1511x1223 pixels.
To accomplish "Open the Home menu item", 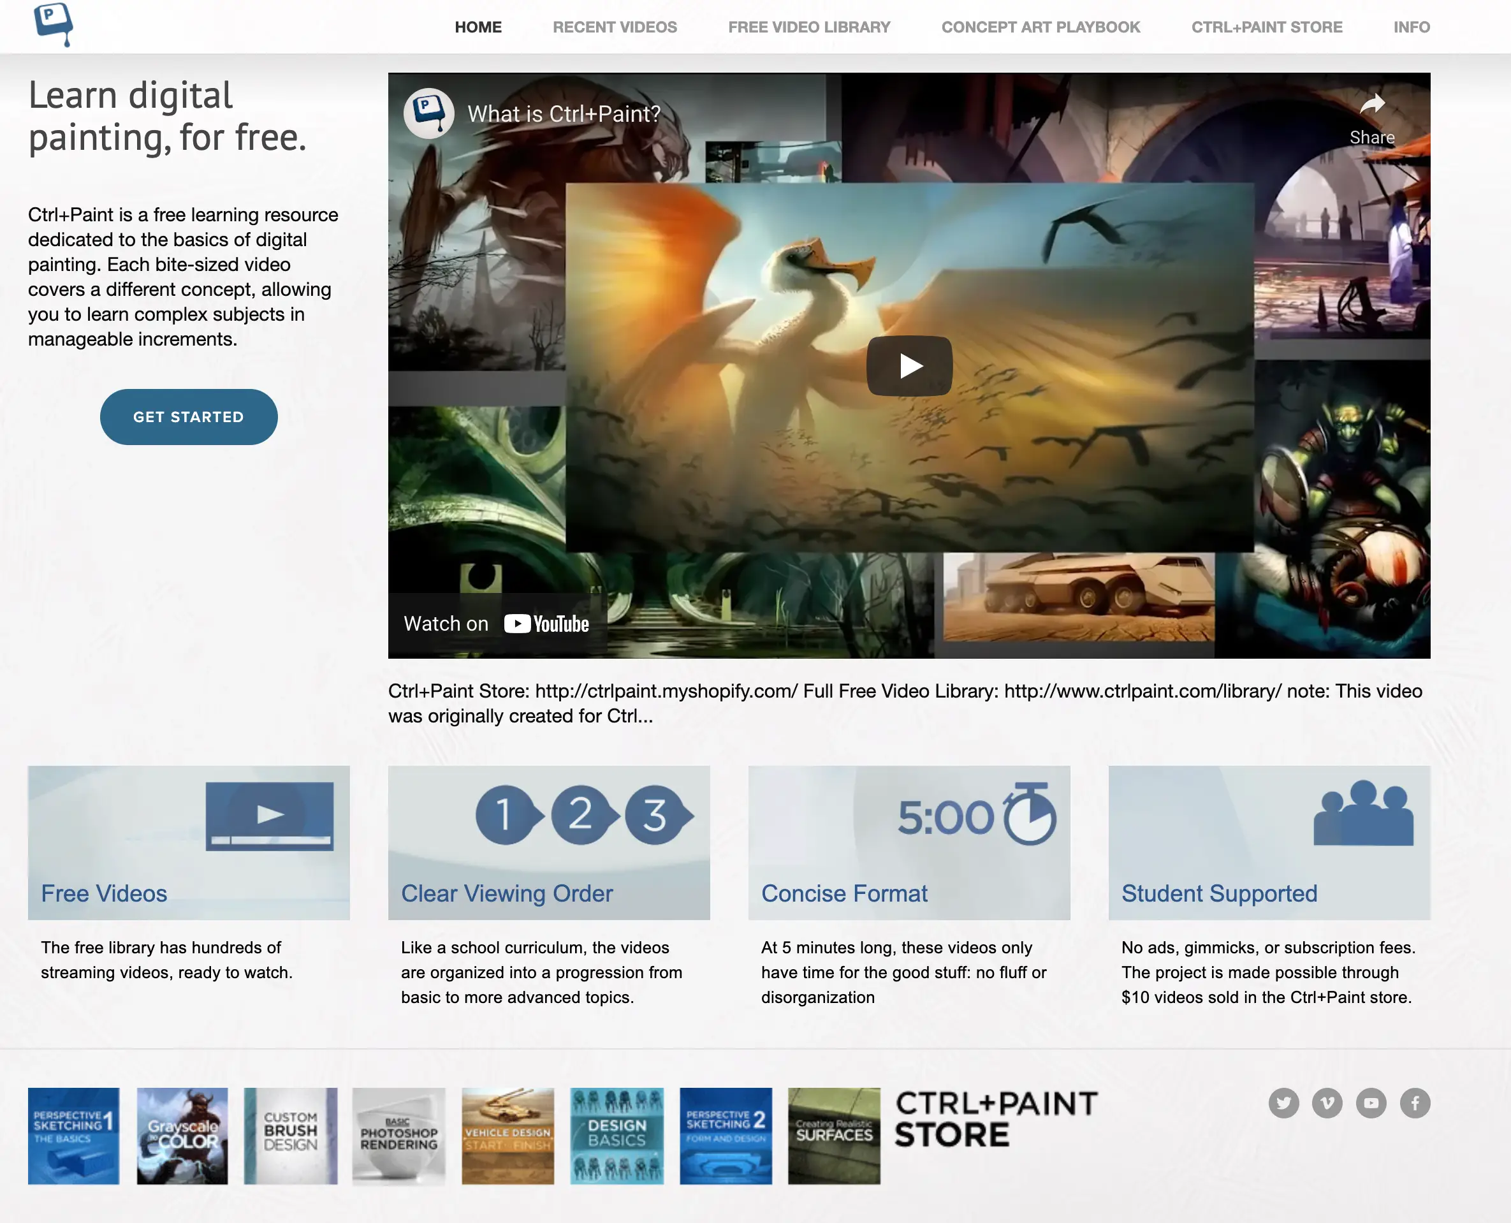I will pos(478,27).
